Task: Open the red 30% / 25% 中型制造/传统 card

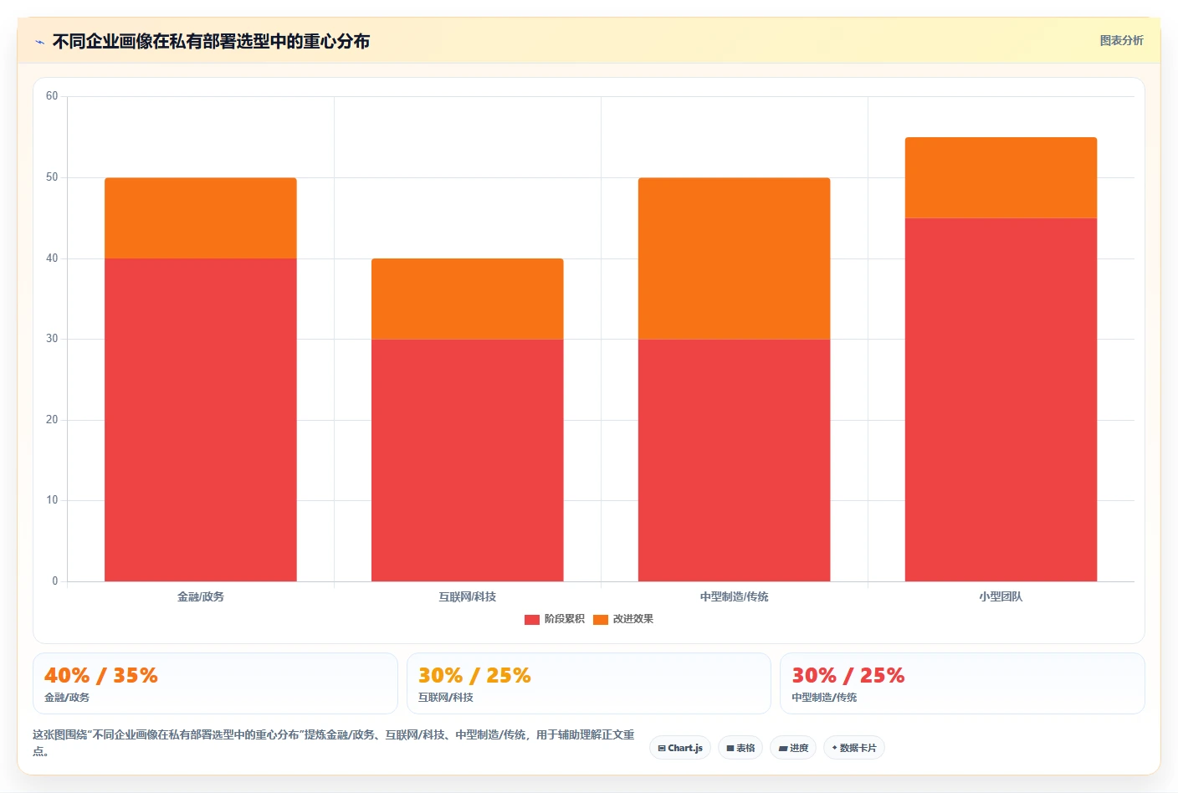Action: (962, 683)
